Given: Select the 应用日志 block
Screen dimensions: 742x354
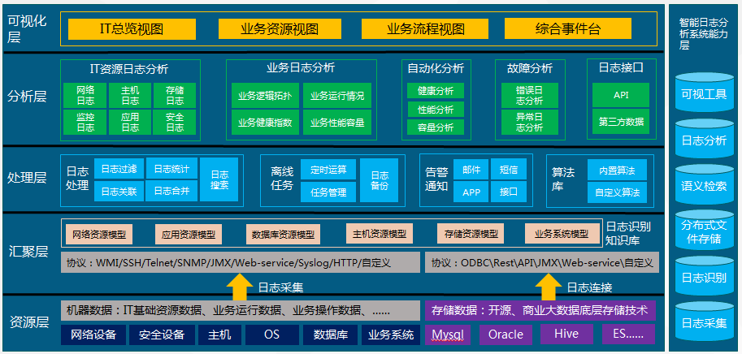Looking at the screenshot, I should tap(130, 122).
